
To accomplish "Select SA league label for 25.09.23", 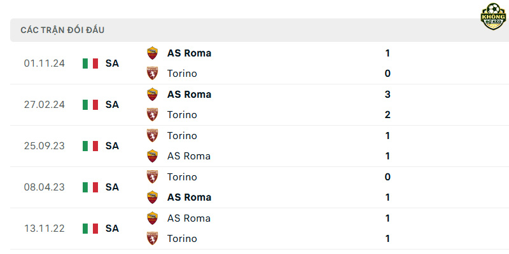I will [x=112, y=146].
